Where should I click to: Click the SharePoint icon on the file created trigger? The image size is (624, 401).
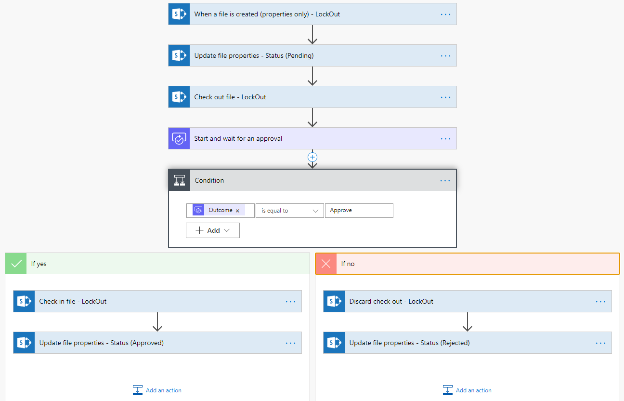(179, 14)
